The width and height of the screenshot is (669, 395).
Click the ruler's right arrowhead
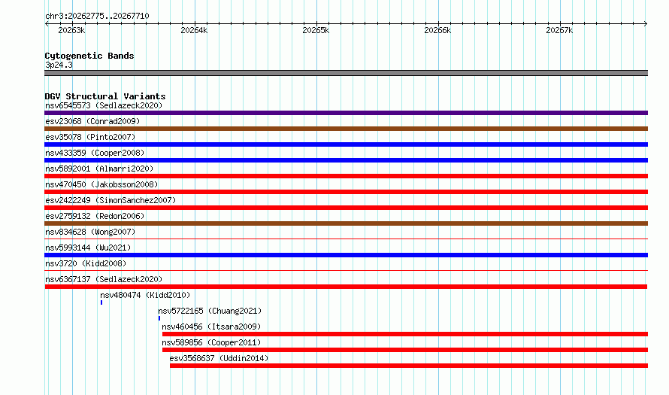(x=646, y=23)
